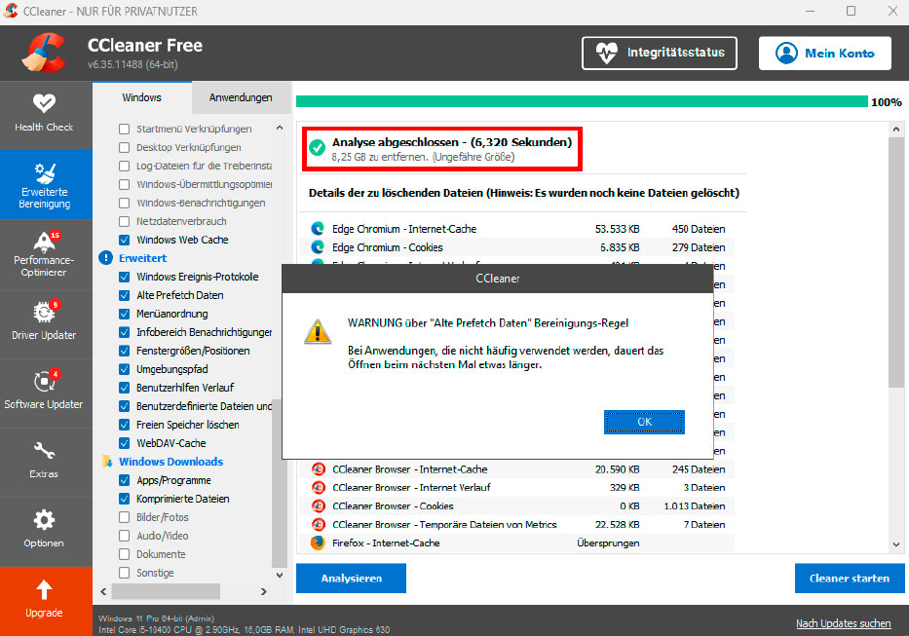Click the green analysis progress bar
This screenshot has height=636, width=909.
(582, 102)
